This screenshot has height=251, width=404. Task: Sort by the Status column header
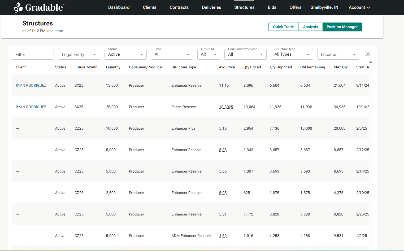pyautogui.click(x=60, y=67)
